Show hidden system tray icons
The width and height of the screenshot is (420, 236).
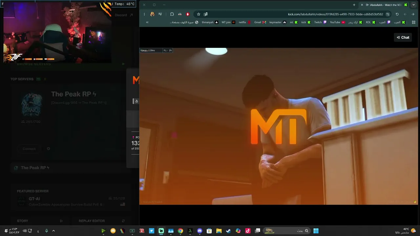tap(53, 231)
